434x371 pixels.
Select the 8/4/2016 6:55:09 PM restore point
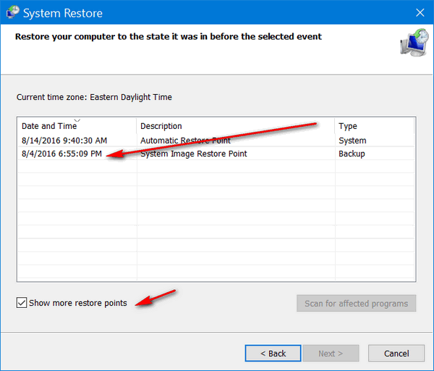pyautogui.click(x=216, y=154)
